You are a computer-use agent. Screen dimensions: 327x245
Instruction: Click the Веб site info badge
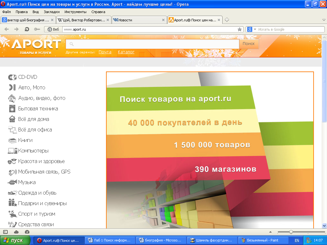coord(53,29)
